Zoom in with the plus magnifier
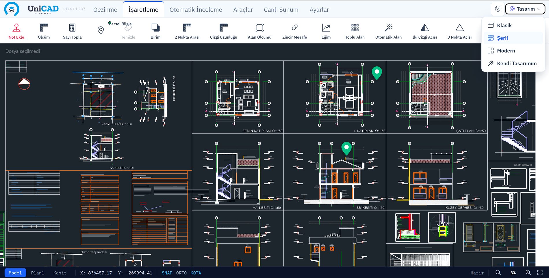 pyautogui.click(x=528, y=273)
